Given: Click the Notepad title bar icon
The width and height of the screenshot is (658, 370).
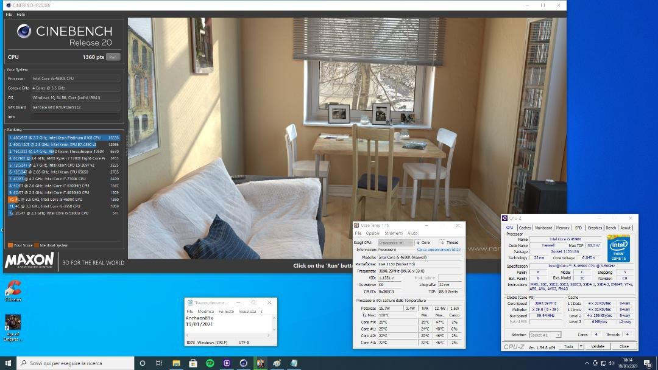Looking at the screenshot, I should click(x=189, y=302).
